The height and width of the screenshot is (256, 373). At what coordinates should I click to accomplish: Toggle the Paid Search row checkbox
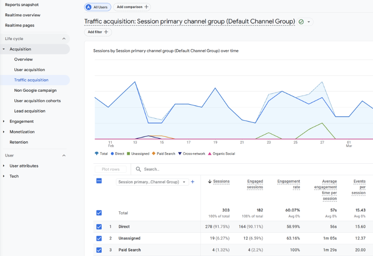99,250
